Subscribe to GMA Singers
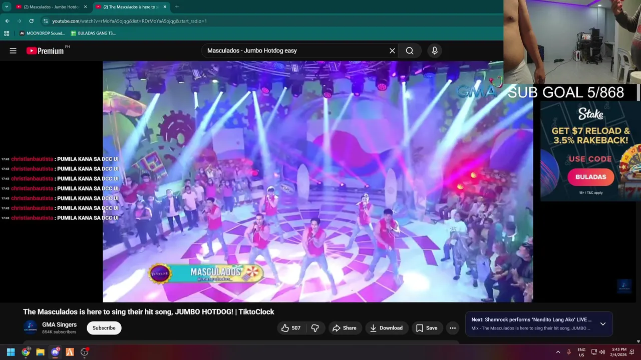 pyautogui.click(x=104, y=328)
